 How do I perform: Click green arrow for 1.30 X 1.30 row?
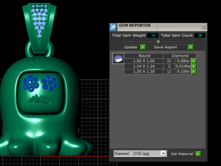point(194,71)
